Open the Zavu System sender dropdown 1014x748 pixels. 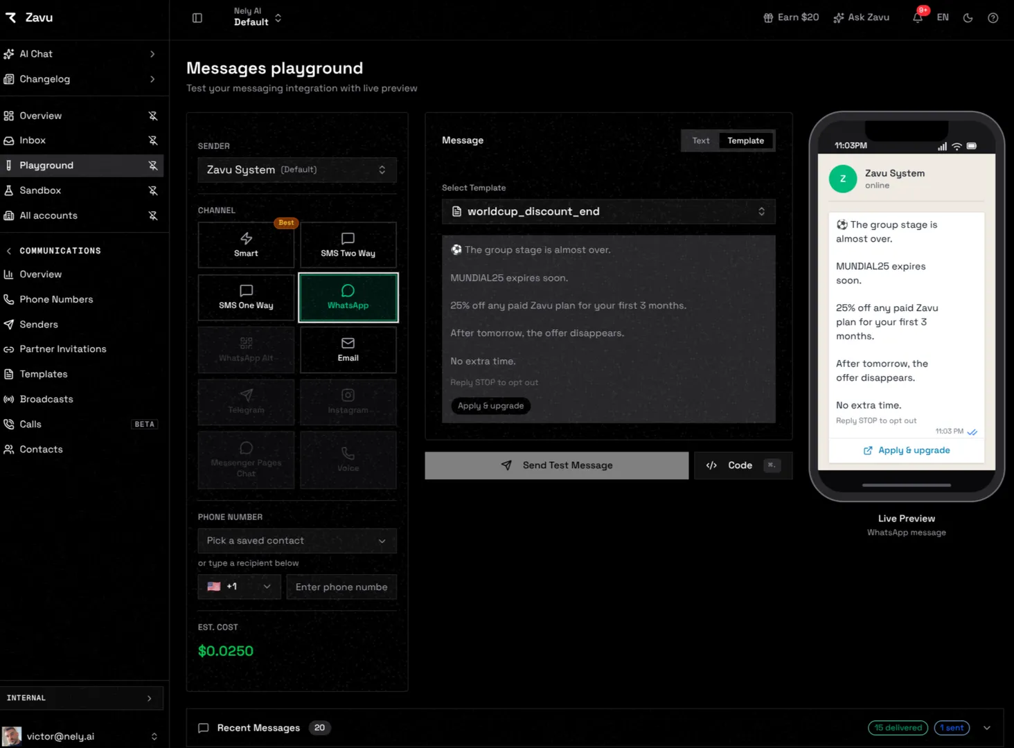[297, 170]
